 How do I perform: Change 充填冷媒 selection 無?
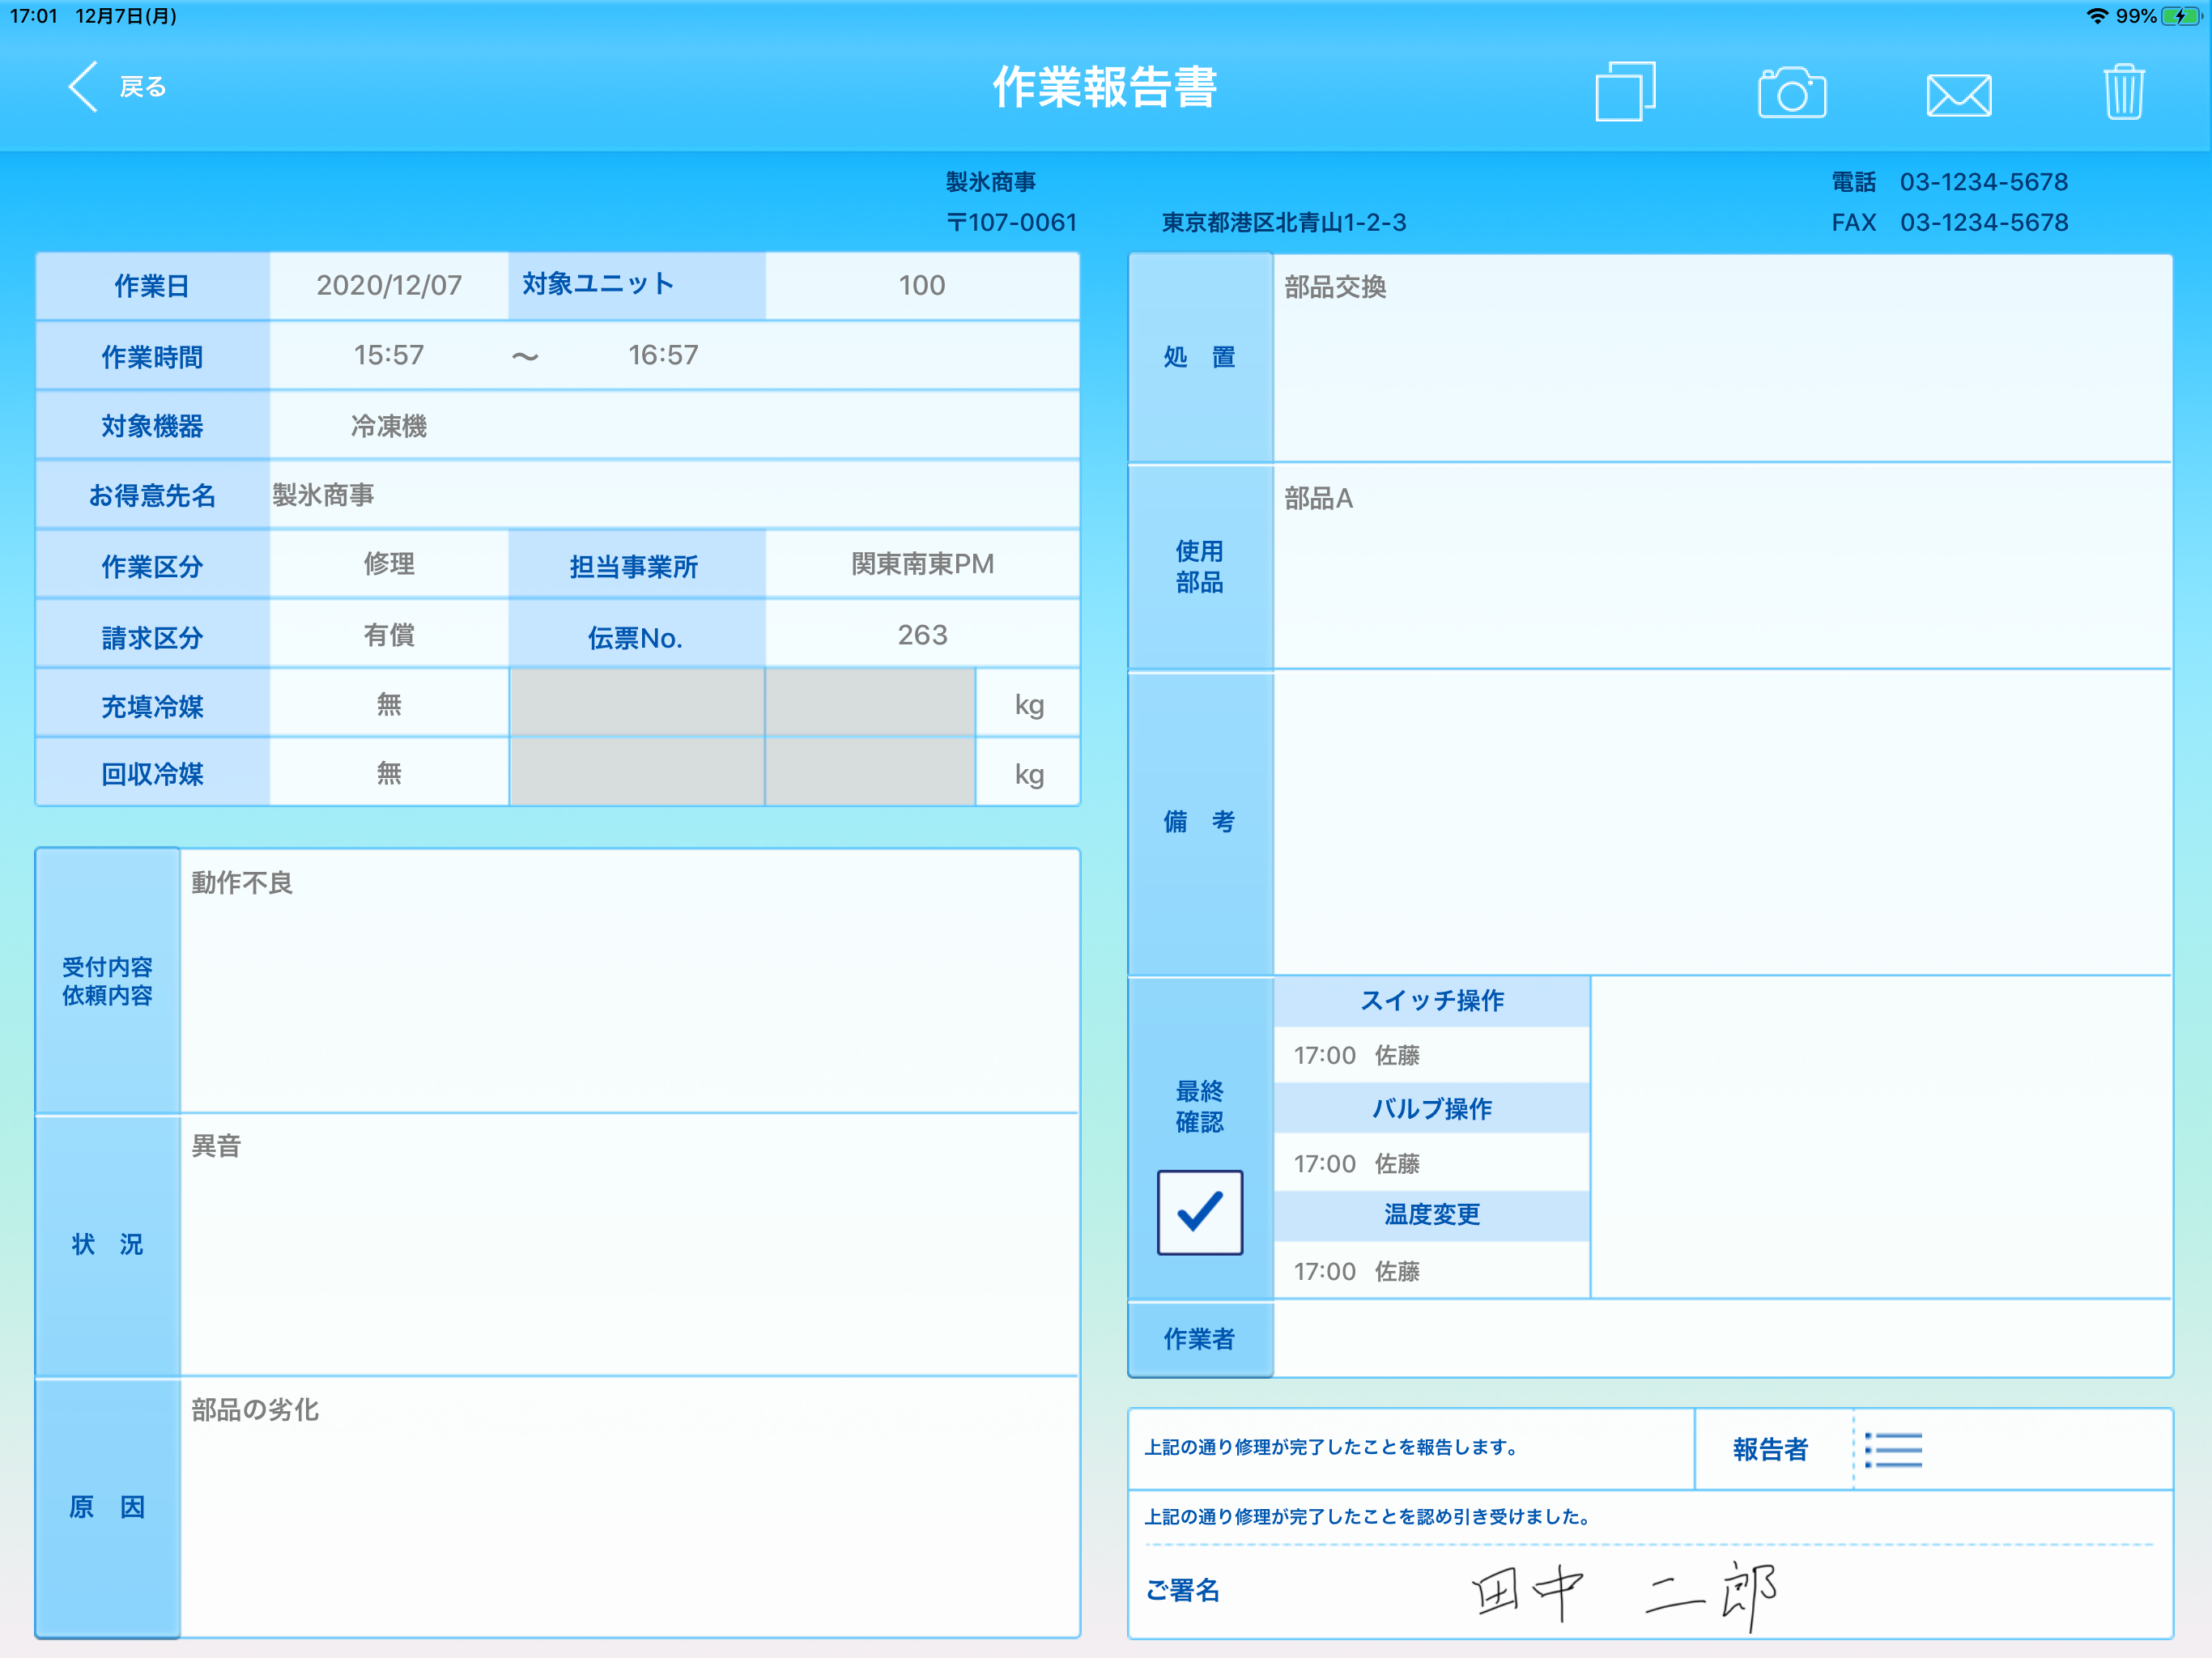point(389,704)
